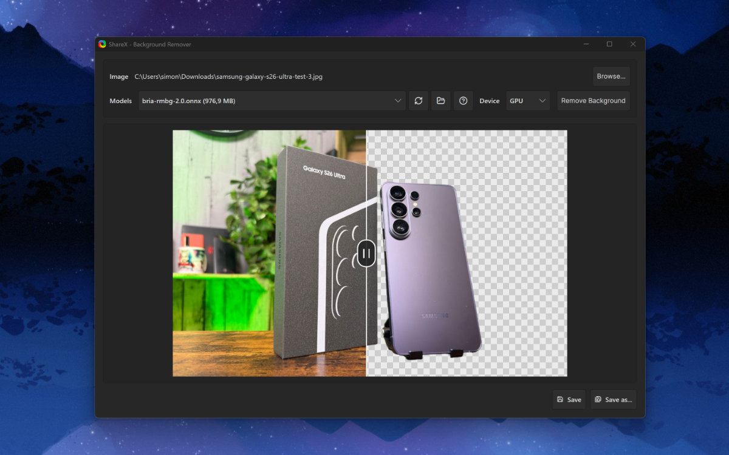Minimize the Background Remover window
Screen dimensions: 729x455
coord(586,44)
